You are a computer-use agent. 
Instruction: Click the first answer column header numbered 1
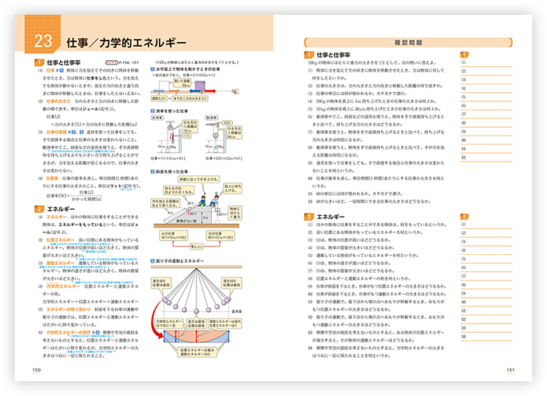click(x=464, y=55)
